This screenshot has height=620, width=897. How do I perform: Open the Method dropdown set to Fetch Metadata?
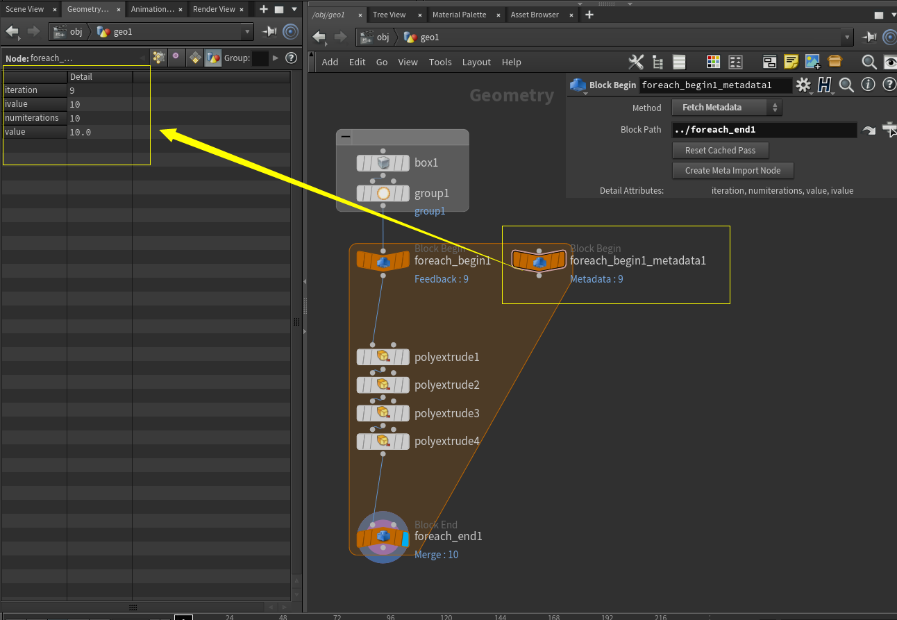[727, 108]
